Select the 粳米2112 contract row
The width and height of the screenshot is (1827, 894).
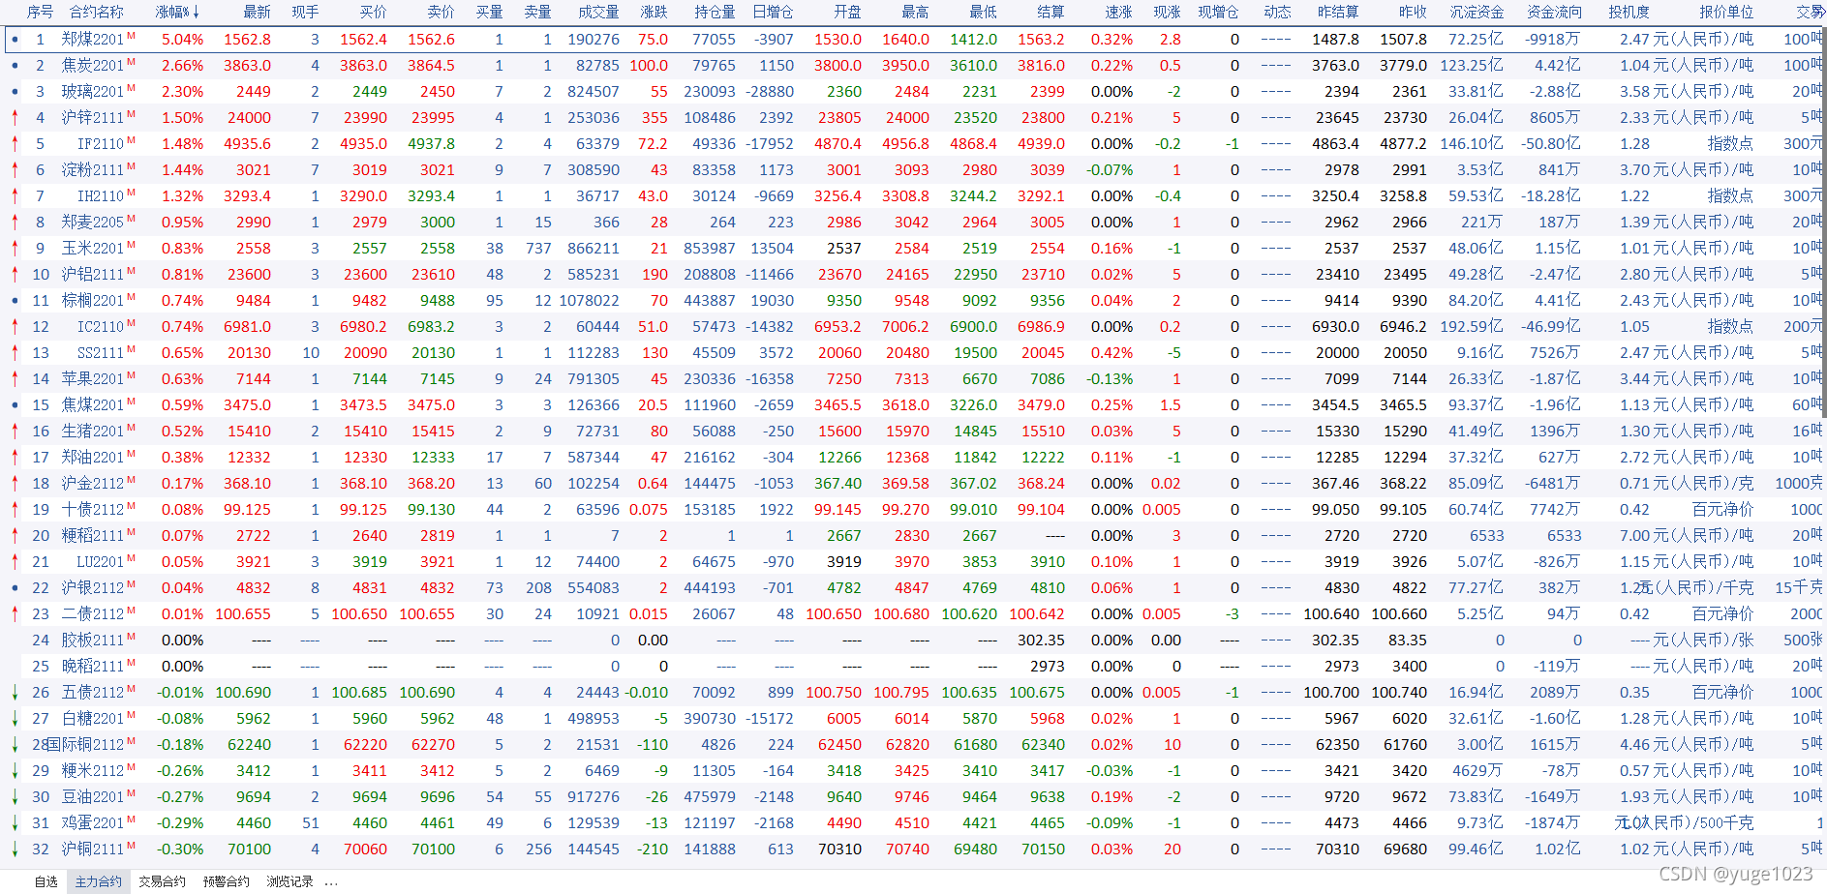click(913, 771)
